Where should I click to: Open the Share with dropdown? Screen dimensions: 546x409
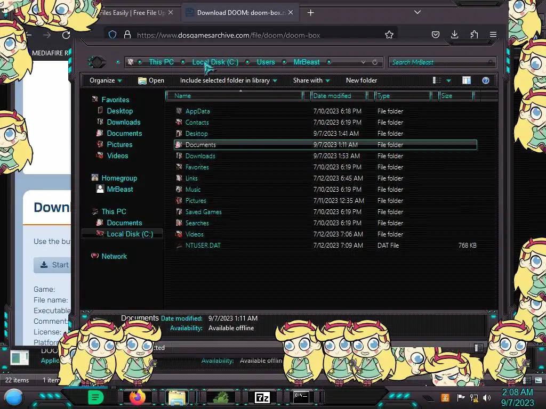[x=311, y=80]
